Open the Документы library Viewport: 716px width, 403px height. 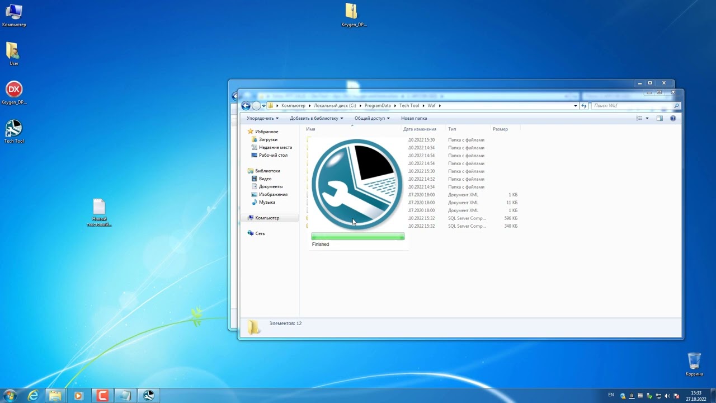[x=267, y=186]
